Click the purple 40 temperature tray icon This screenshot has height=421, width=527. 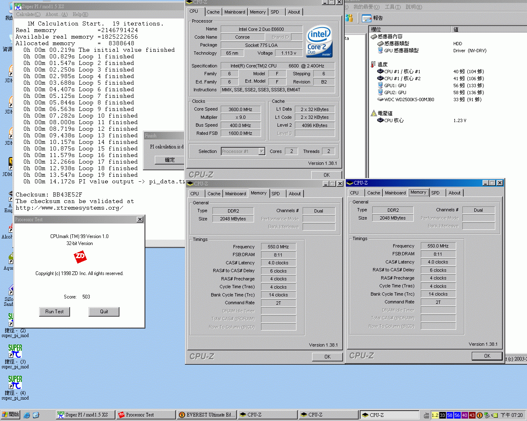464,415
